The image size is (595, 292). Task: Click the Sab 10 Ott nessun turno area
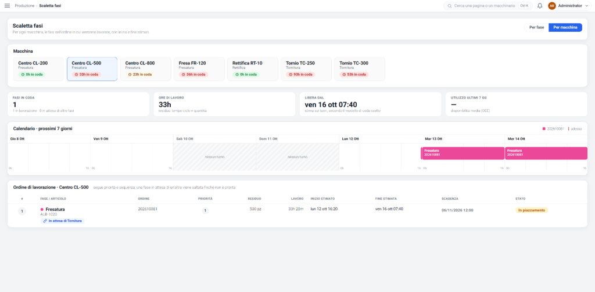coord(214,156)
